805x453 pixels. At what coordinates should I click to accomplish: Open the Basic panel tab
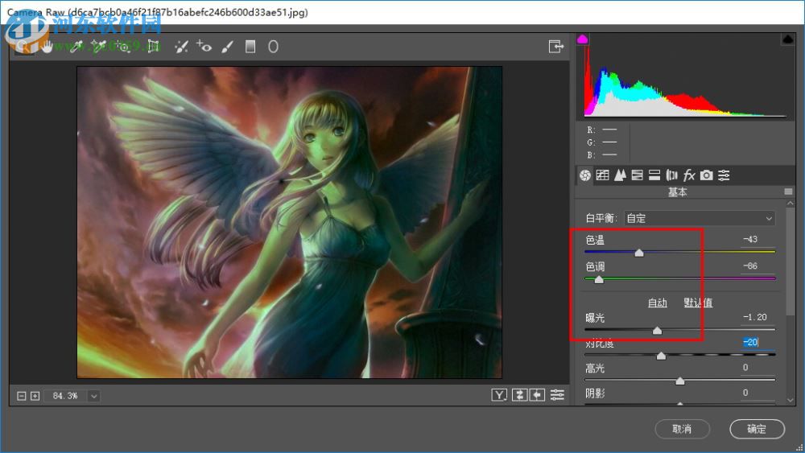pos(585,175)
